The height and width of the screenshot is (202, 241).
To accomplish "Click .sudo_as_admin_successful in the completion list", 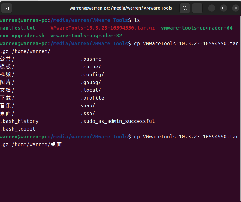I will point(118,121).
